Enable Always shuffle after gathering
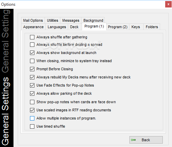Screen dimensions: 172x147 coord(32,37)
